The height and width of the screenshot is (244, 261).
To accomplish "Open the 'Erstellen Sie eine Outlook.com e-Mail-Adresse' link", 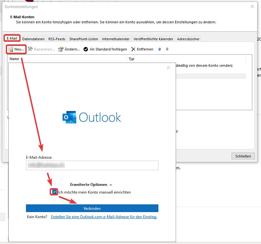I will pyautogui.click(x=104, y=217).
